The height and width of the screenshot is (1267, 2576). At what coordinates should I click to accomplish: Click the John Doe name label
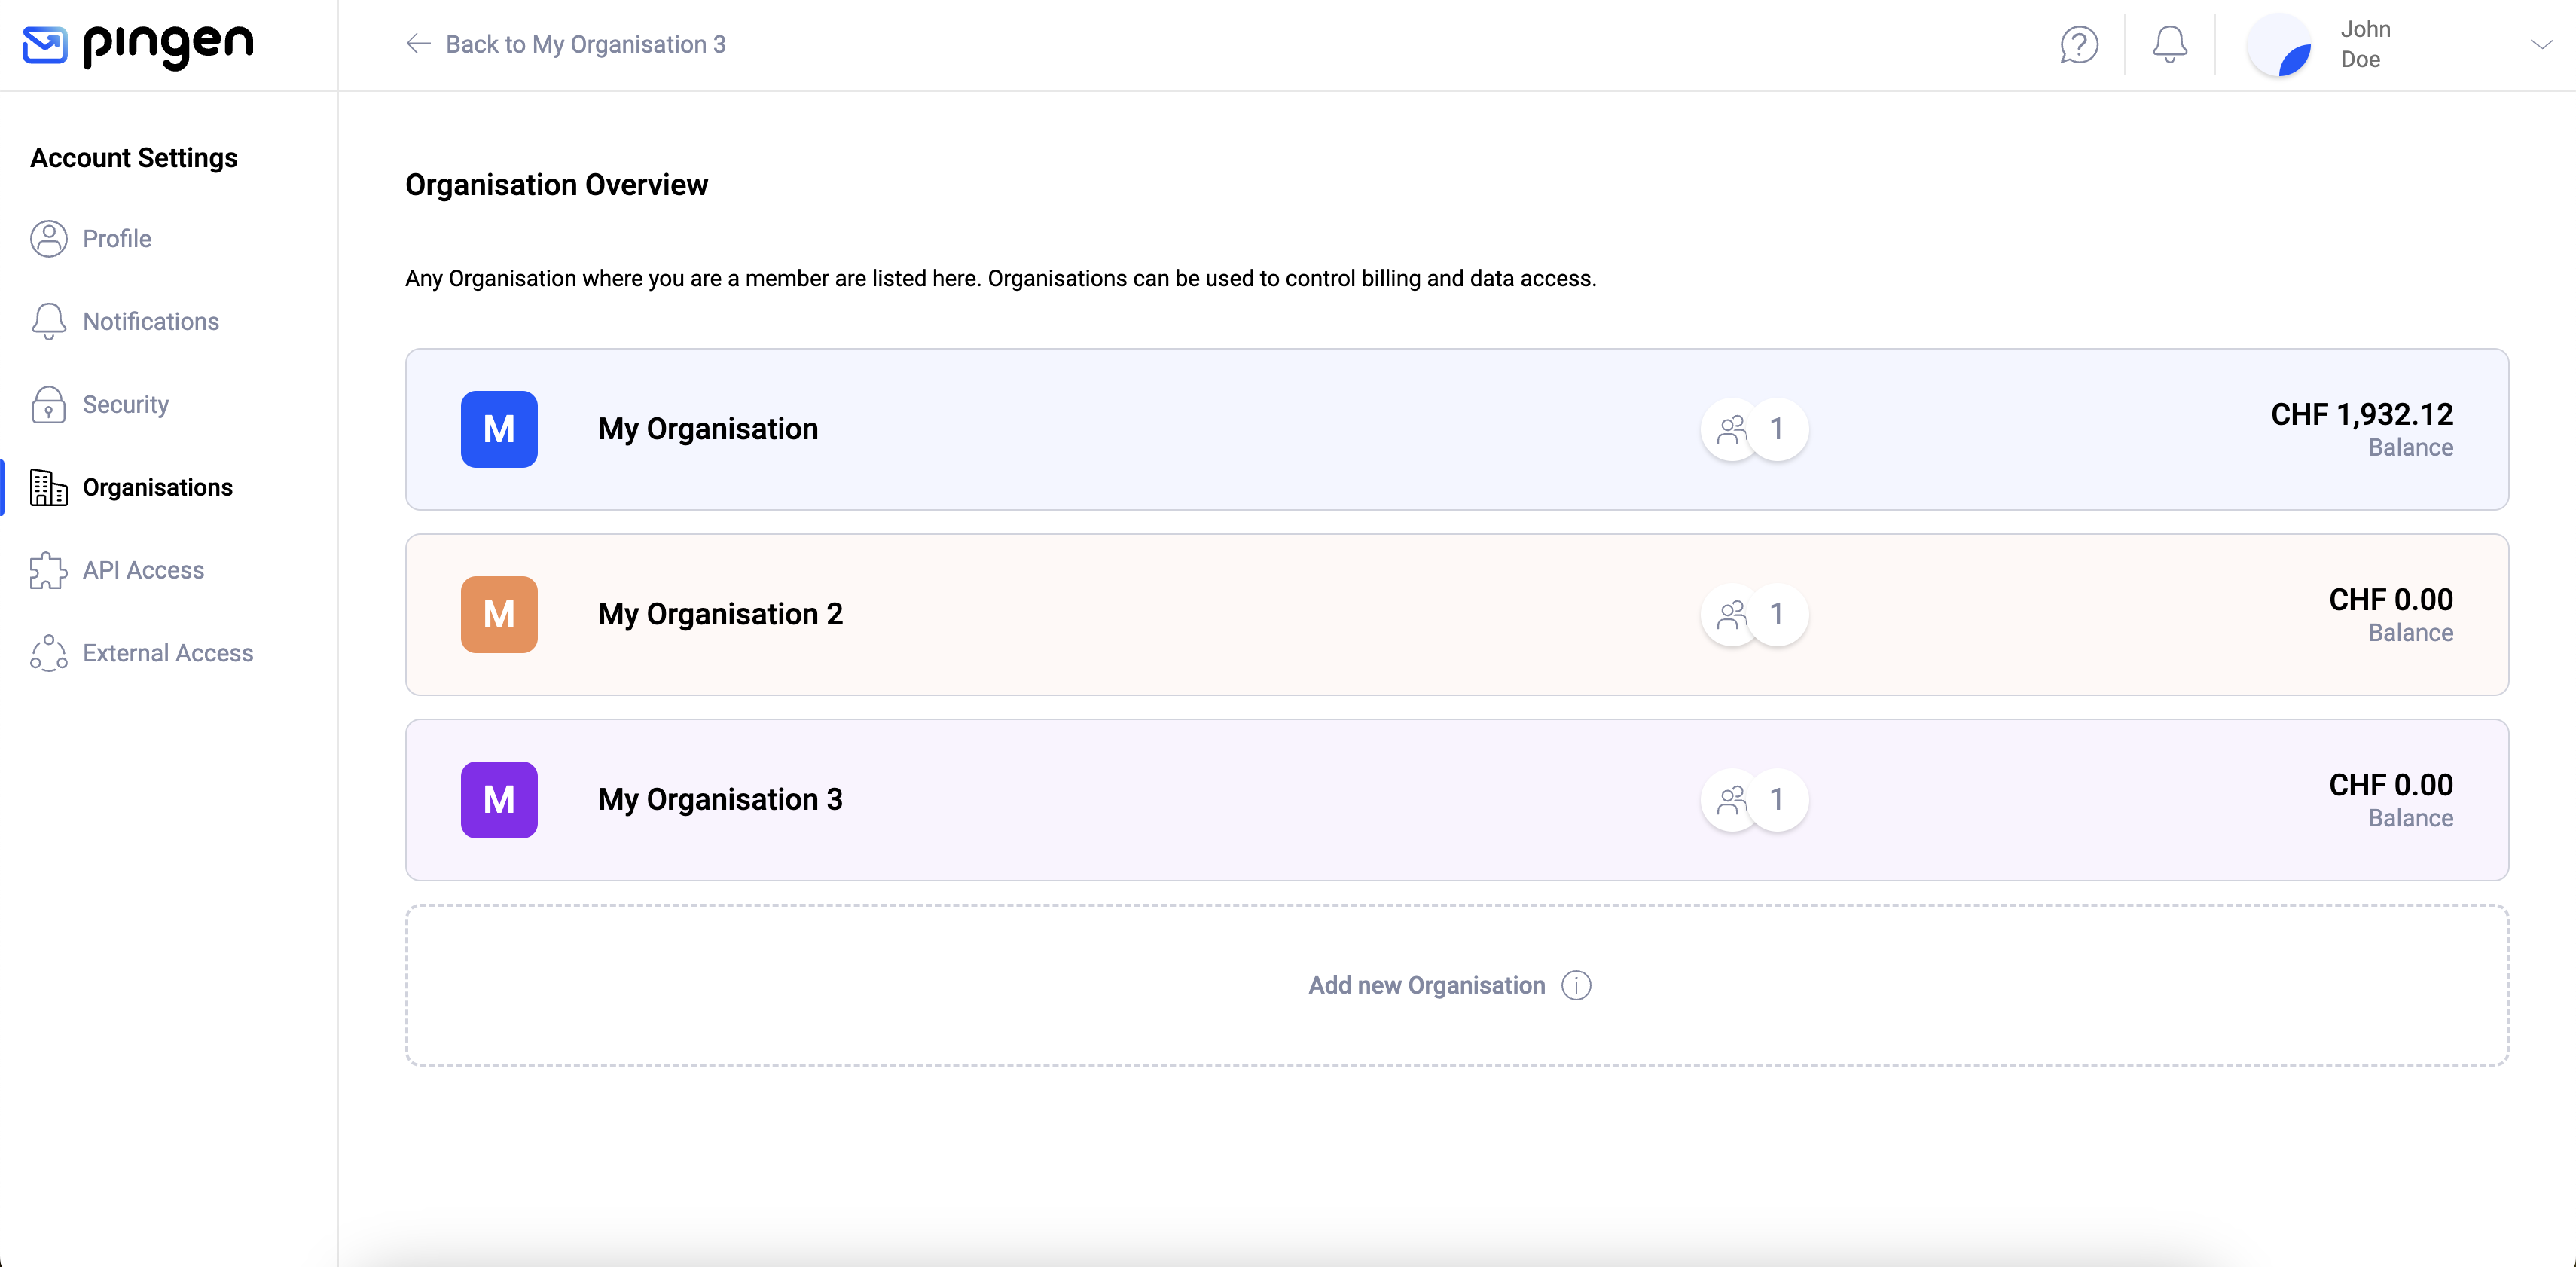pyautogui.click(x=2365, y=45)
